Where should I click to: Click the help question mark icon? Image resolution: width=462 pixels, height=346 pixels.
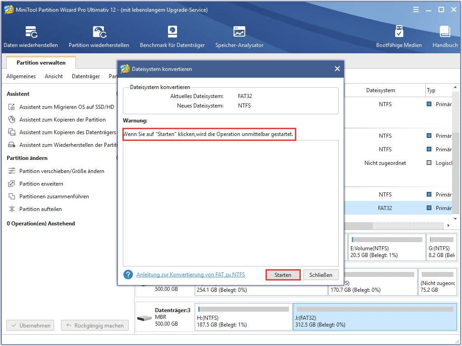coord(128,275)
